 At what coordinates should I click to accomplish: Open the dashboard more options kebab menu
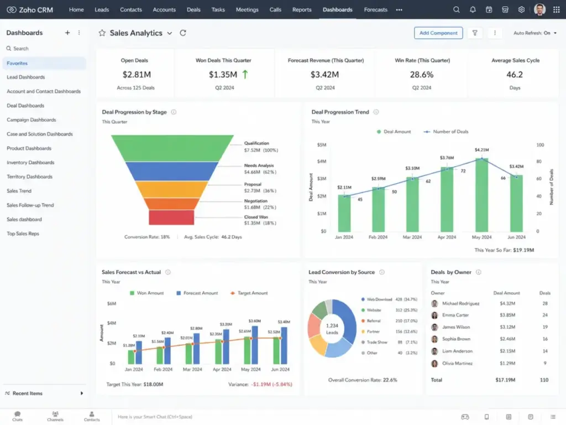click(x=495, y=33)
